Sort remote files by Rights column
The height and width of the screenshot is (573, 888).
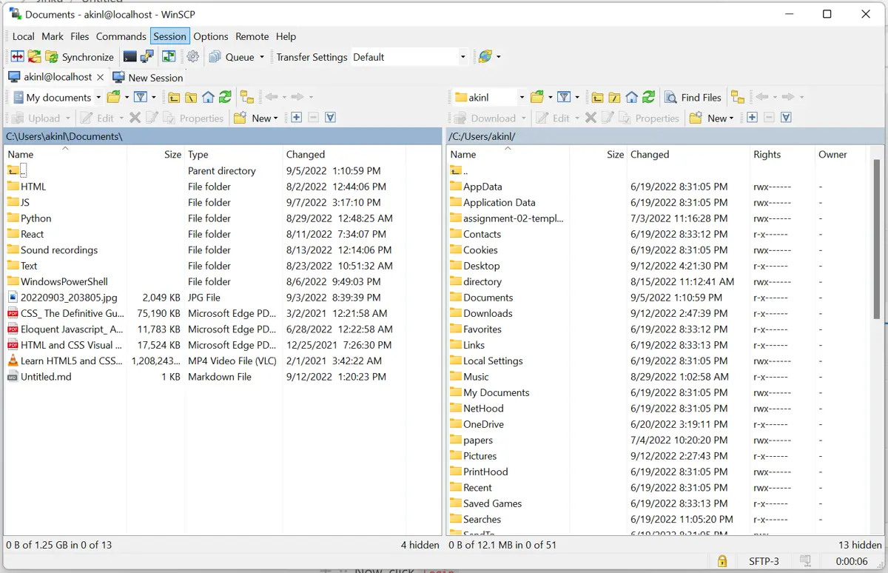(782, 154)
